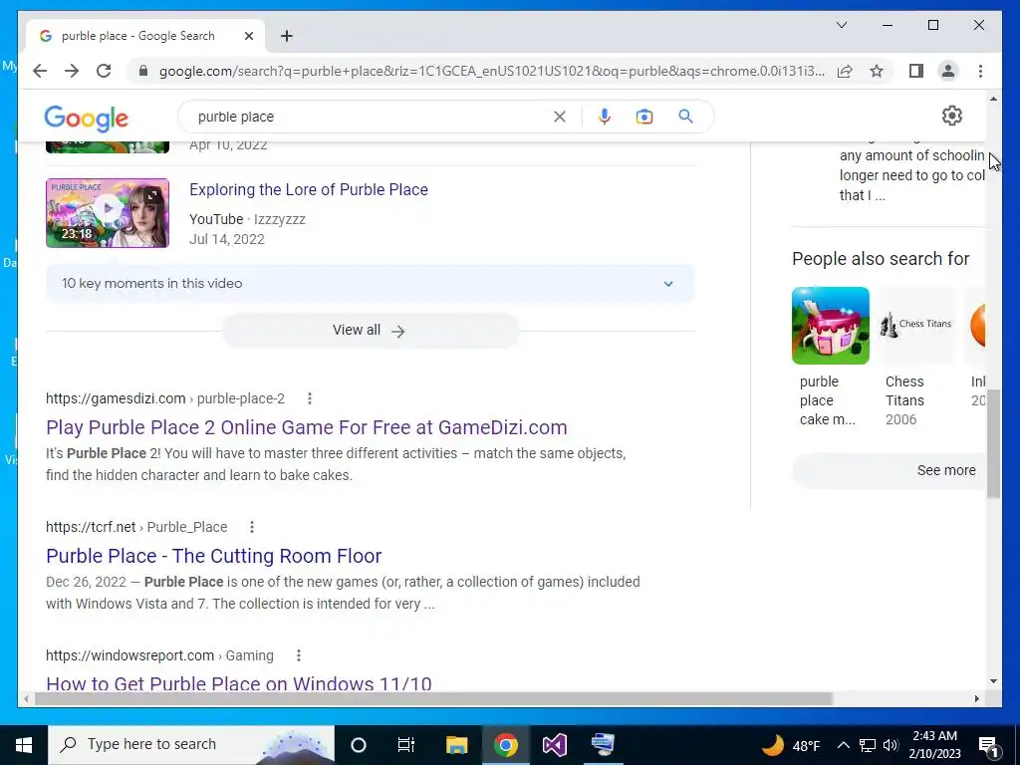Open the Windows Start menu
This screenshot has width=1020, height=765.
[x=24, y=744]
